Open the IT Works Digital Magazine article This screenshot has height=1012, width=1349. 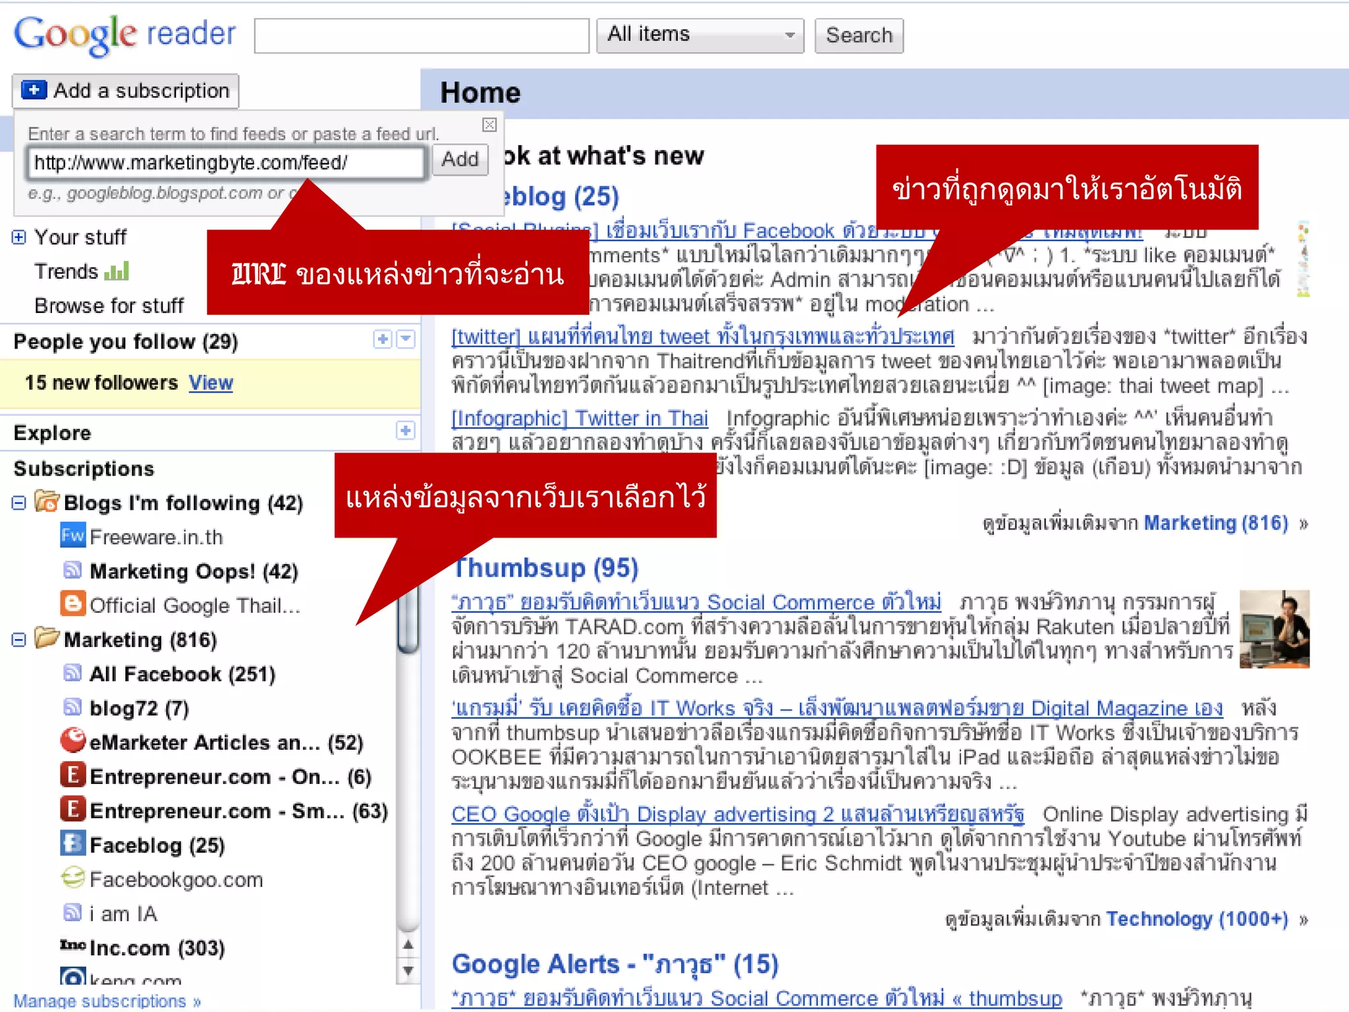(837, 708)
